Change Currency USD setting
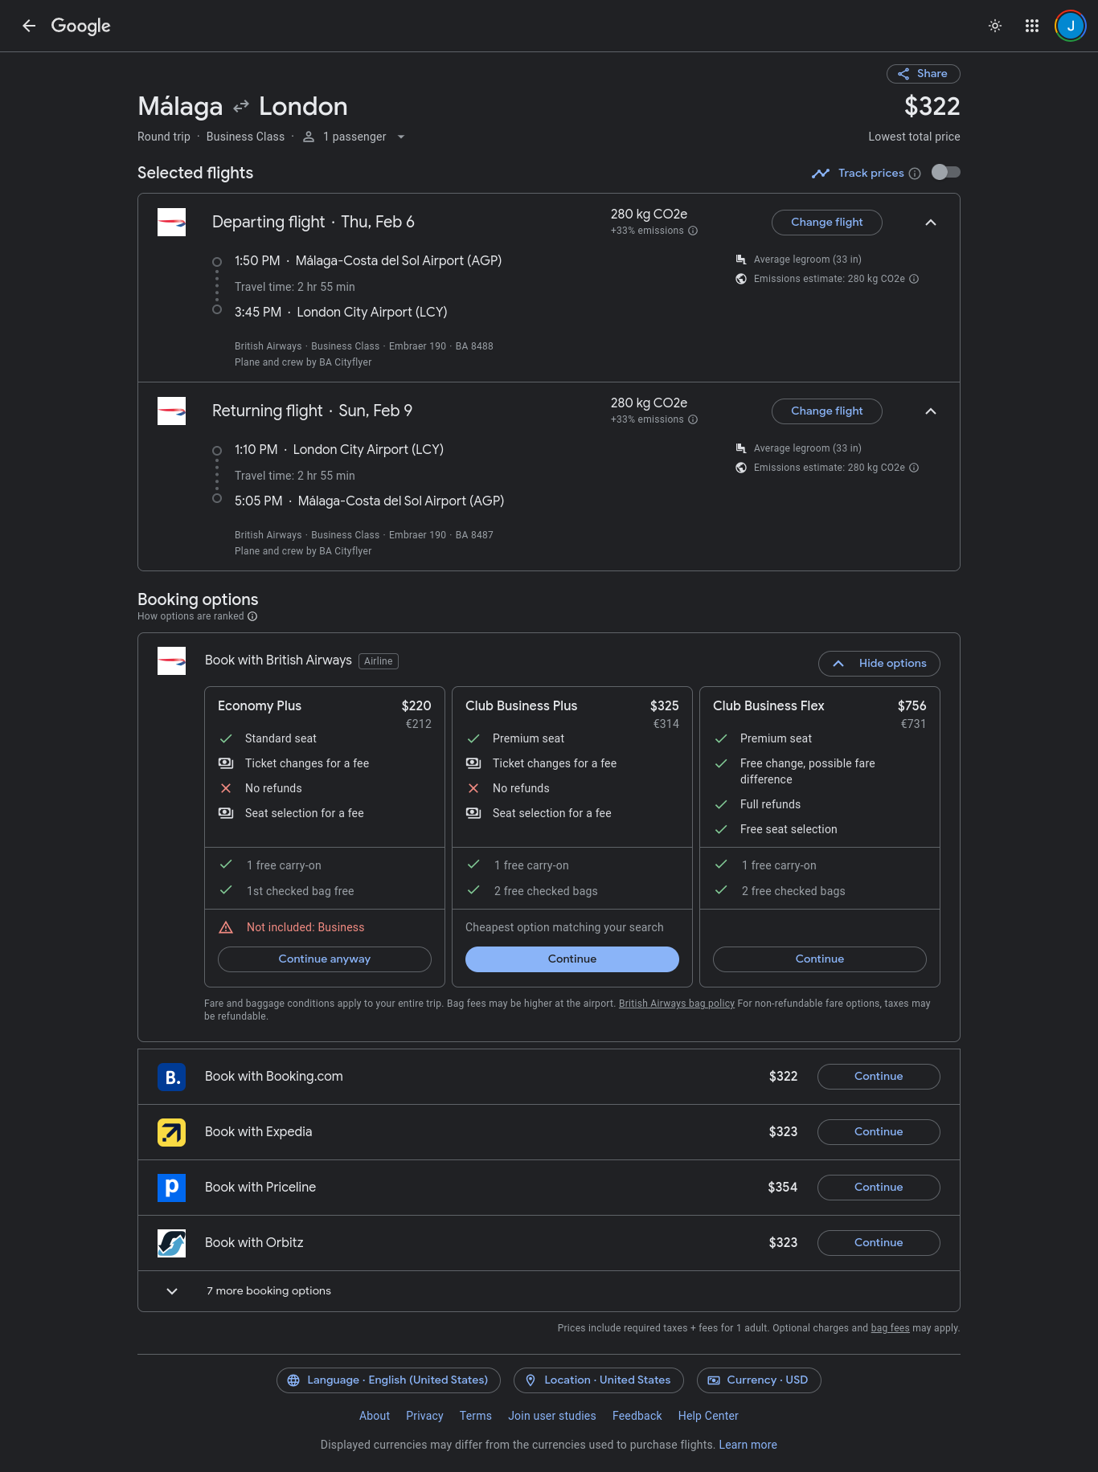This screenshot has width=1098, height=1472. [758, 1380]
